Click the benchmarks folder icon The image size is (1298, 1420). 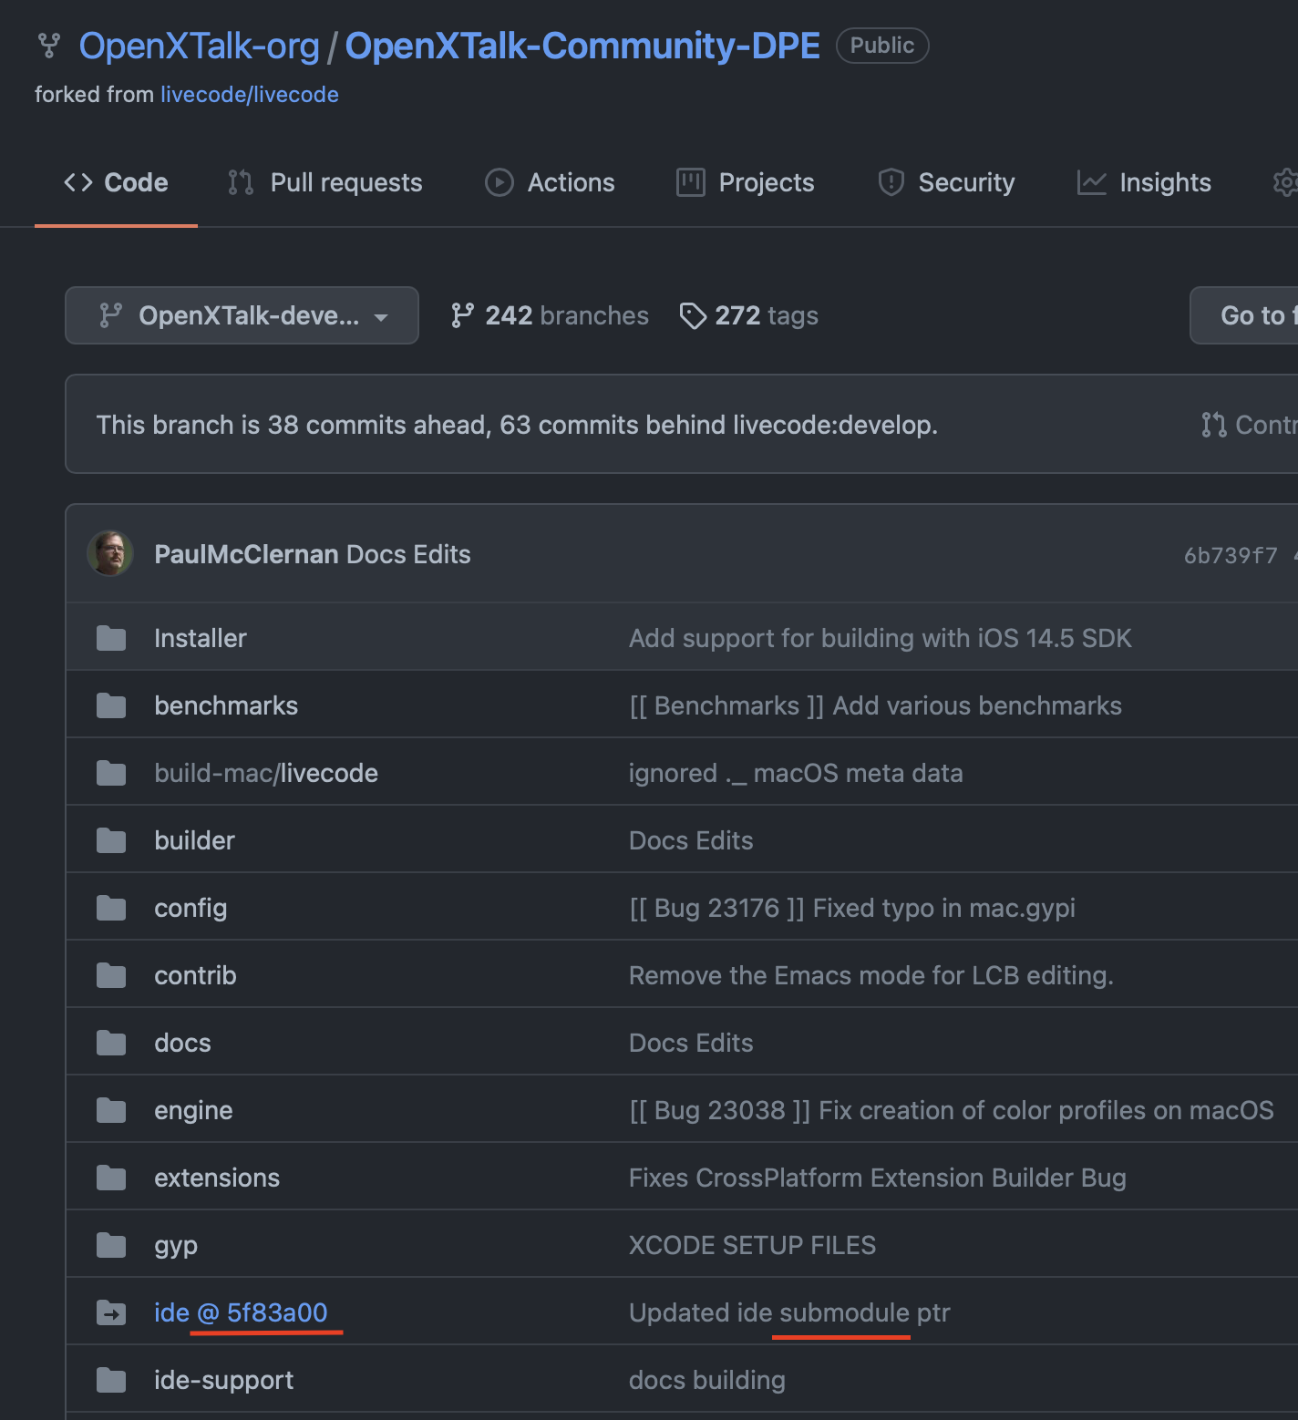coord(111,705)
